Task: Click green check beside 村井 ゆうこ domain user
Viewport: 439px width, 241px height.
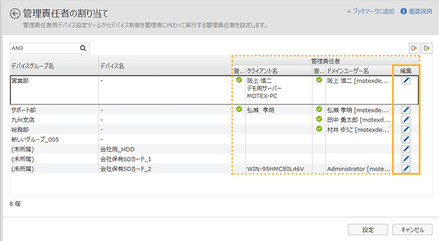Action: [x=319, y=129]
